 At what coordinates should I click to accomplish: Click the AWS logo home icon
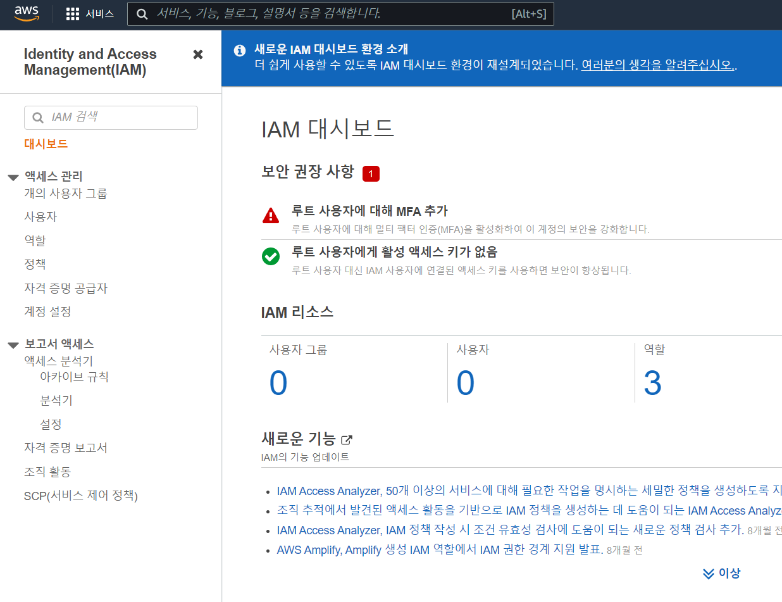tap(27, 13)
